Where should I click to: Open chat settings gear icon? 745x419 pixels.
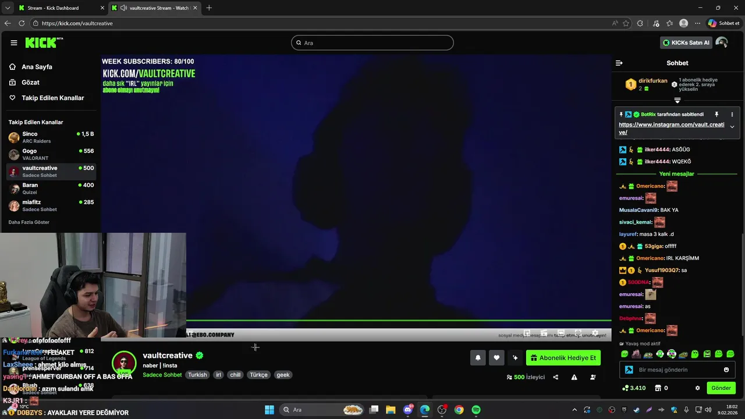pos(697,388)
